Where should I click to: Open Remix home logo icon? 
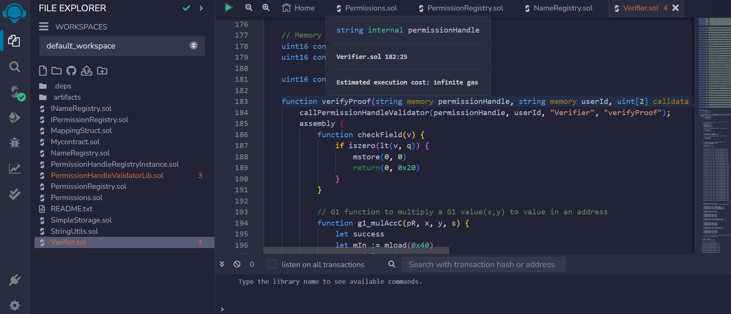tap(14, 12)
